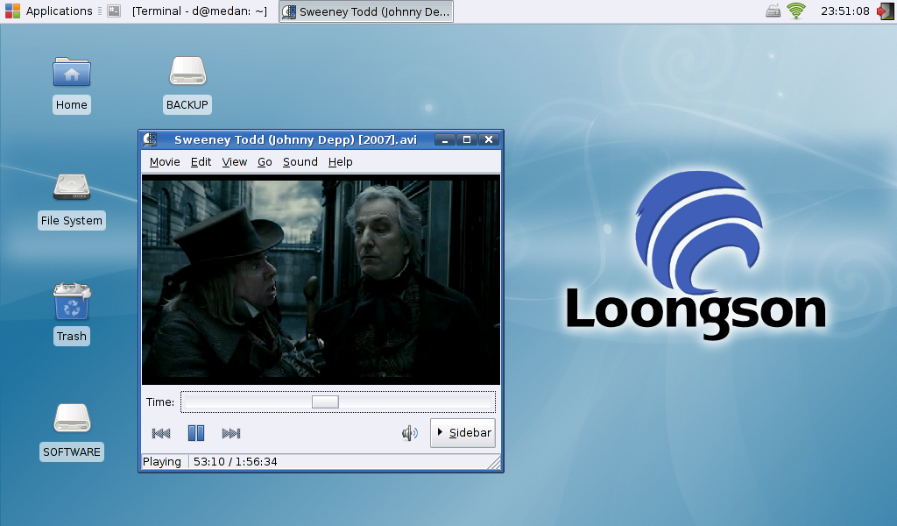Click the volume speaker icon
This screenshot has width=897, height=526.
click(410, 433)
